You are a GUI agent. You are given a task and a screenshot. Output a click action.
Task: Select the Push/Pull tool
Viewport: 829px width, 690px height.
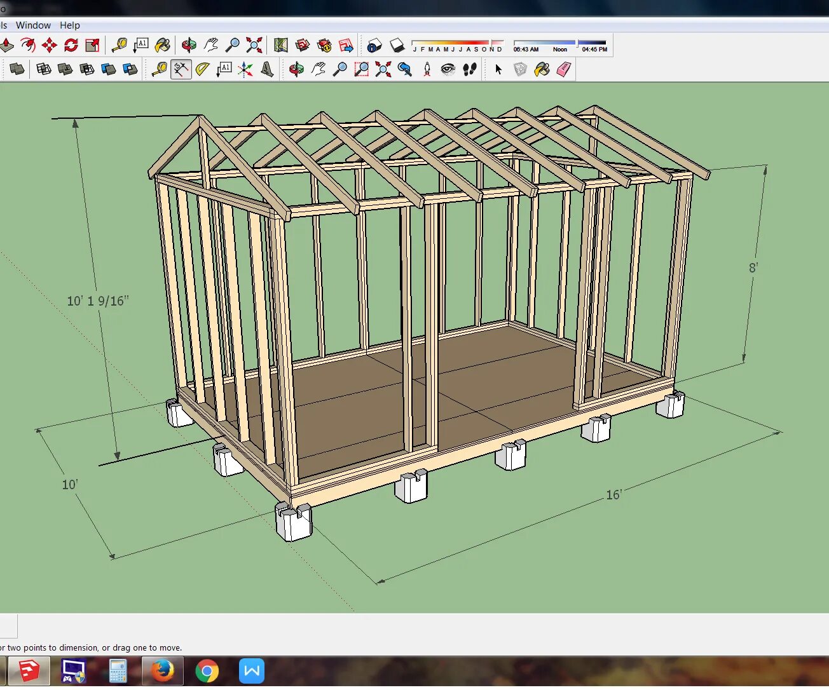tap(6, 45)
